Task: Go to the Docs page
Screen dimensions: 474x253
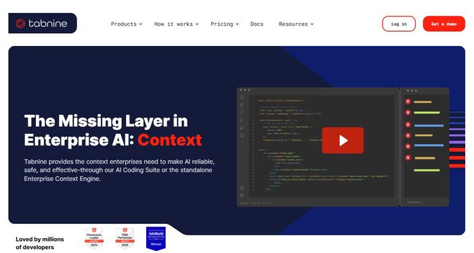Action: 257,24
